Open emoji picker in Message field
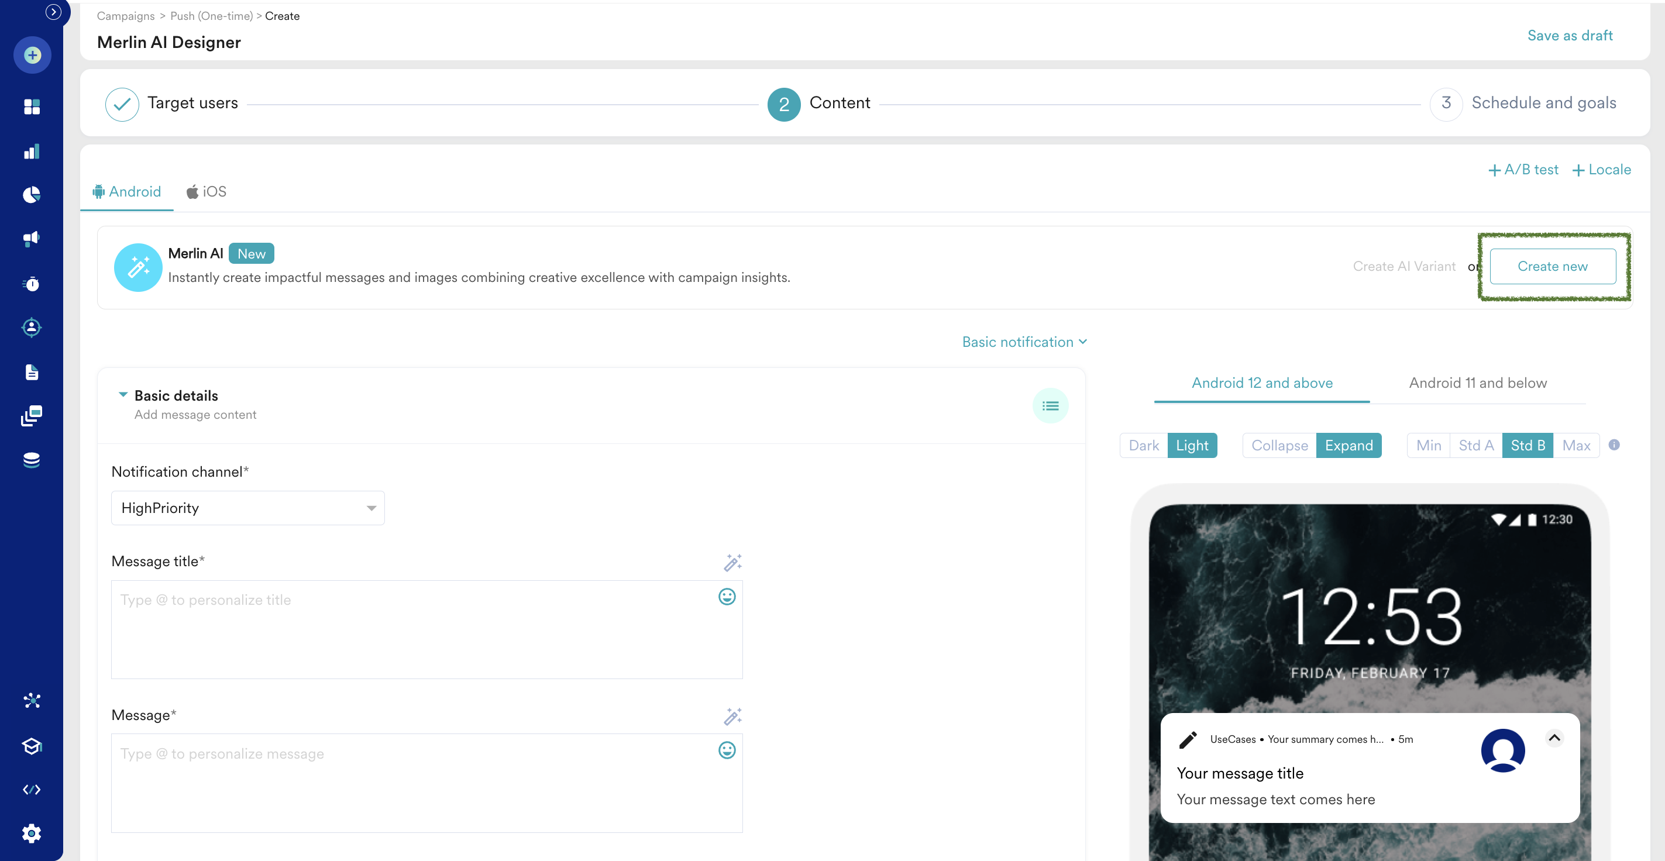This screenshot has width=1665, height=861. point(727,750)
